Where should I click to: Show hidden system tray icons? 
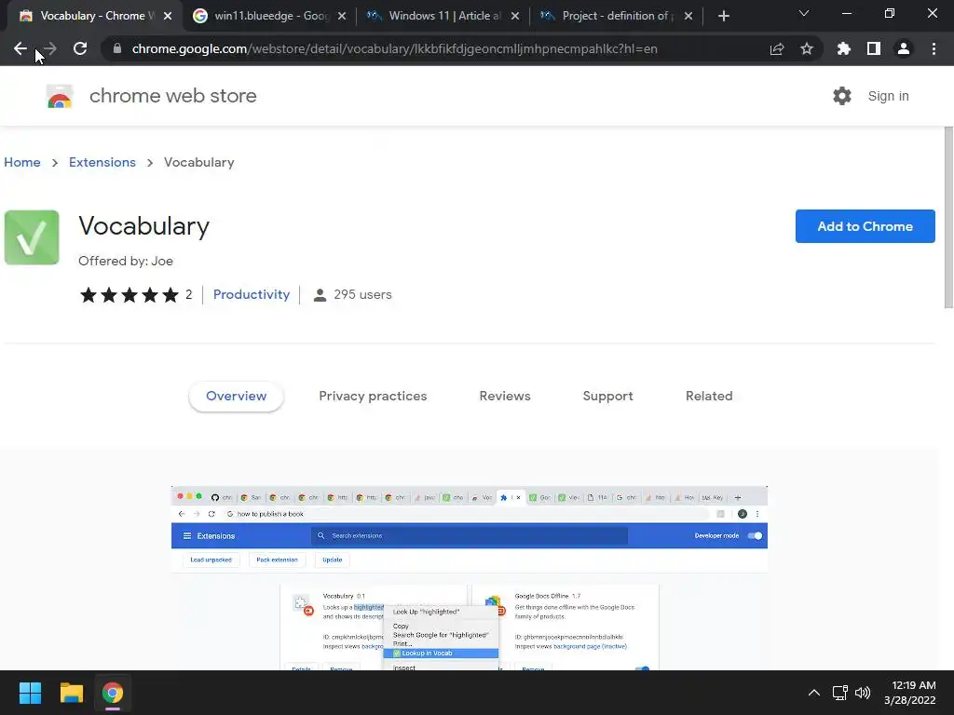coord(813,693)
